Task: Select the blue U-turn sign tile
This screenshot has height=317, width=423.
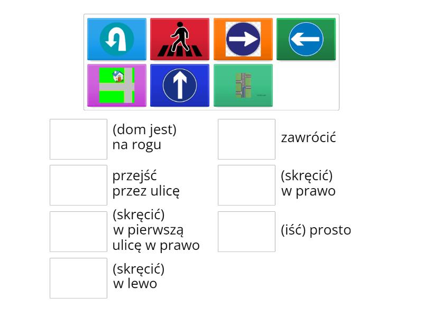Action: coord(116,39)
